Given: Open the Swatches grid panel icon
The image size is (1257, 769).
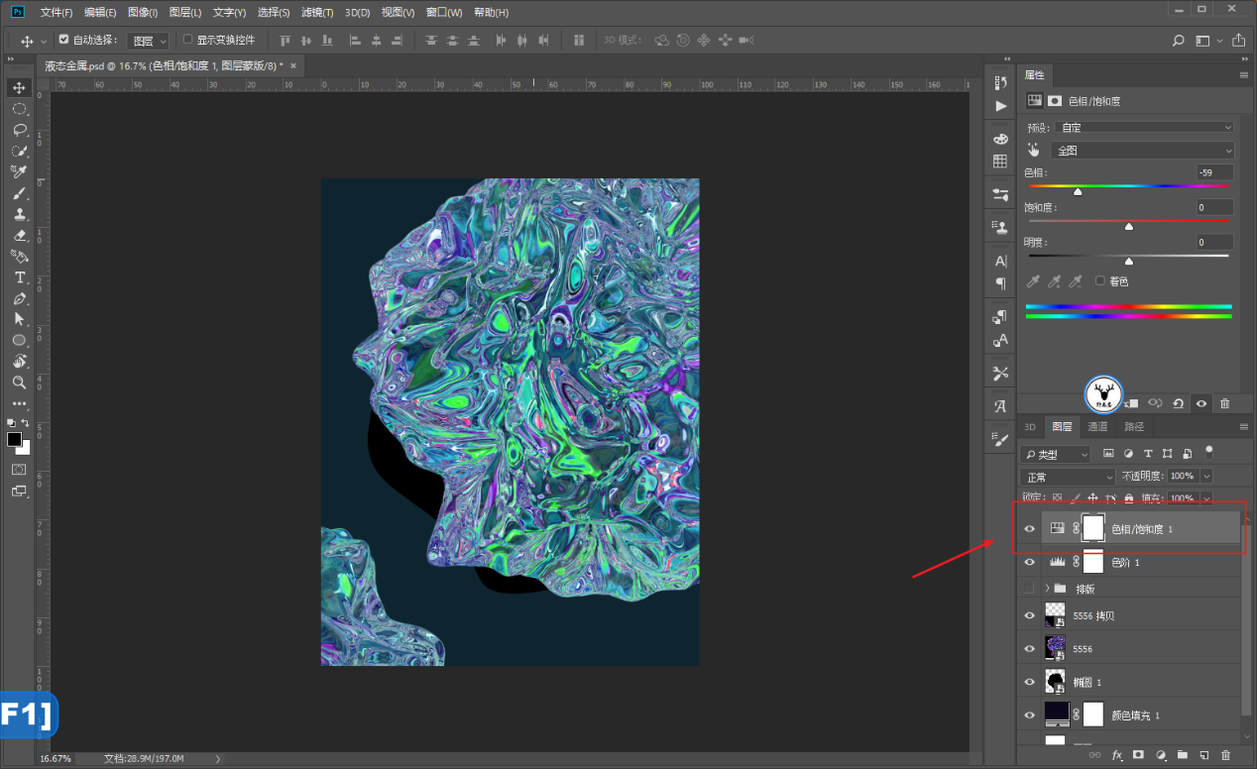Looking at the screenshot, I should (1000, 161).
